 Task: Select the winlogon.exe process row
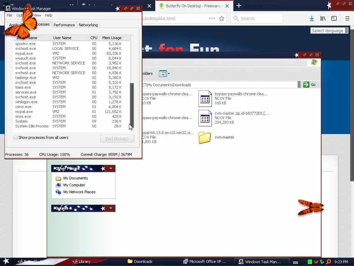(x=68, y=102)
